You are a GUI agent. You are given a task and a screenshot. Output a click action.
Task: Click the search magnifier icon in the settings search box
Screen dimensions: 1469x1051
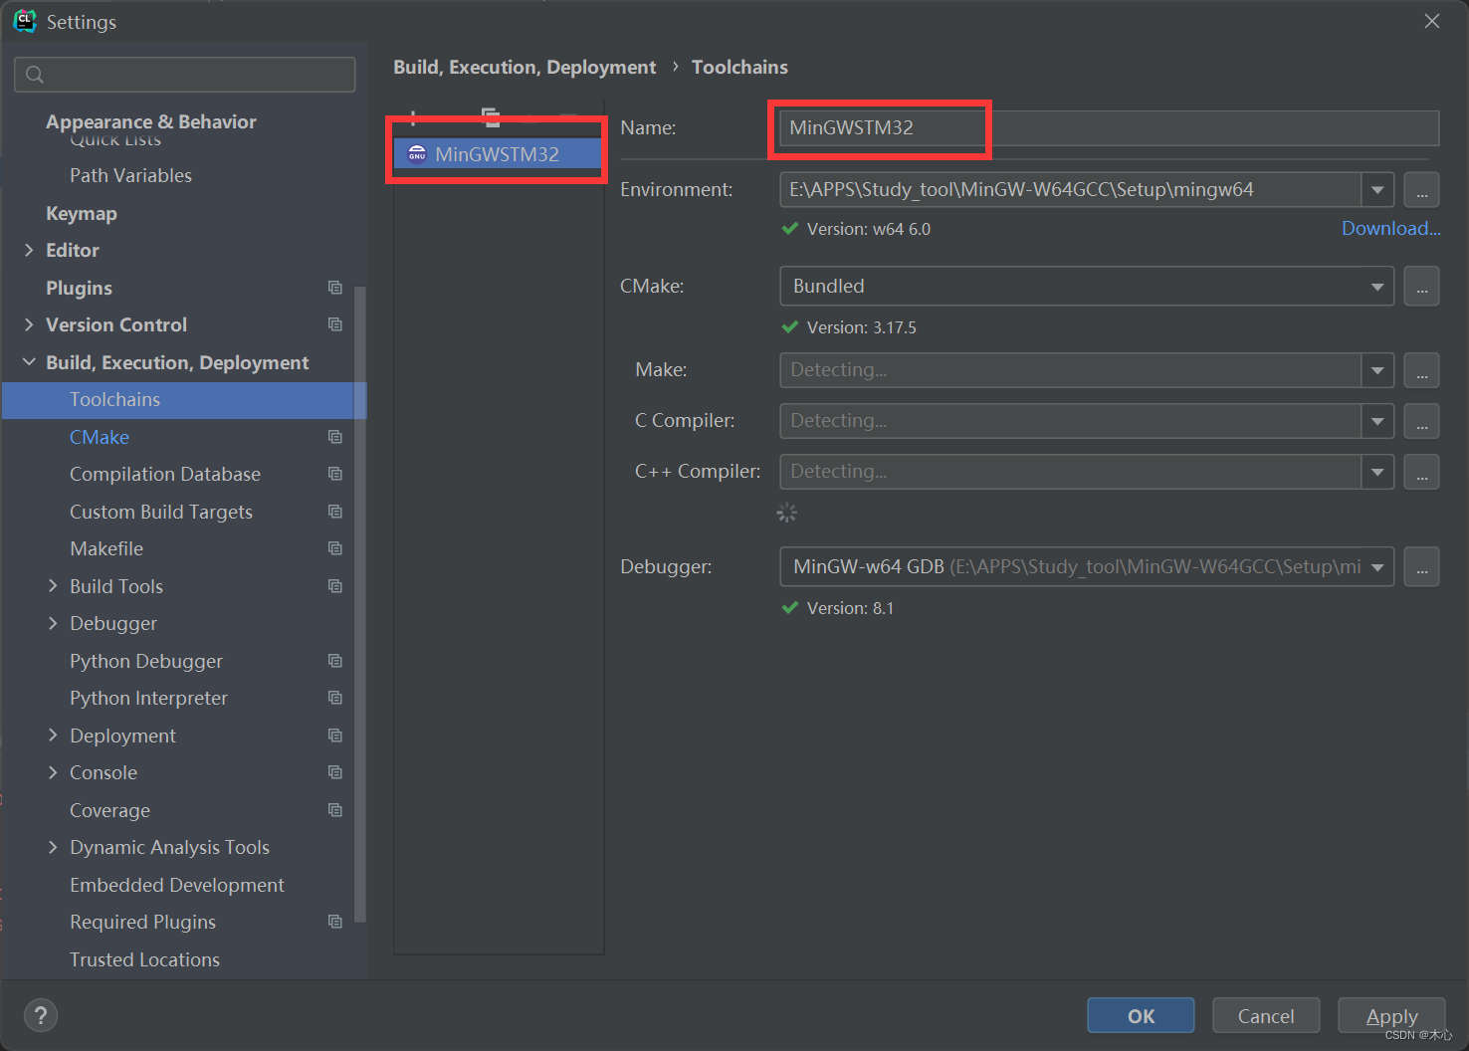(35, 75)
